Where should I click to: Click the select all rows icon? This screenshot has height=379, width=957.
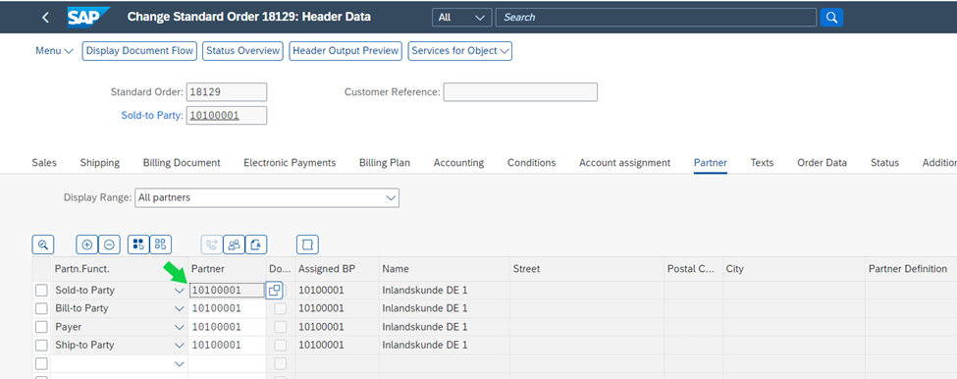138,244
